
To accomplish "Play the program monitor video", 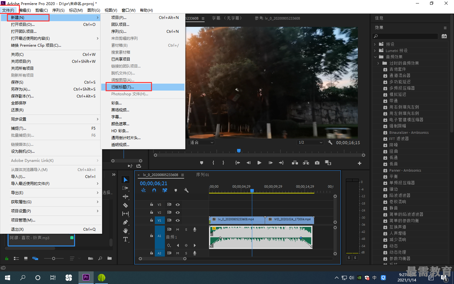I will point(259,163).
